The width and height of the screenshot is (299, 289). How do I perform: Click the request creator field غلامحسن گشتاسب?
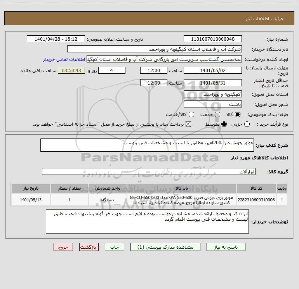pos(164,59)
